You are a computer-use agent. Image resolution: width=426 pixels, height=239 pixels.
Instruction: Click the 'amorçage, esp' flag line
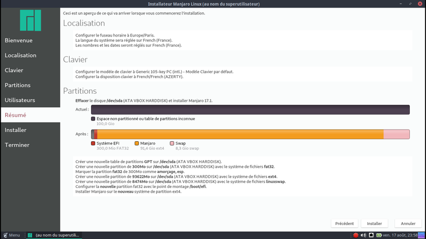pos(130,171)
